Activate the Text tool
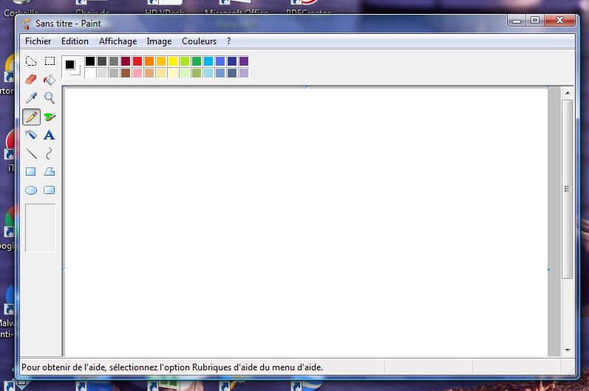 point(50,135)
